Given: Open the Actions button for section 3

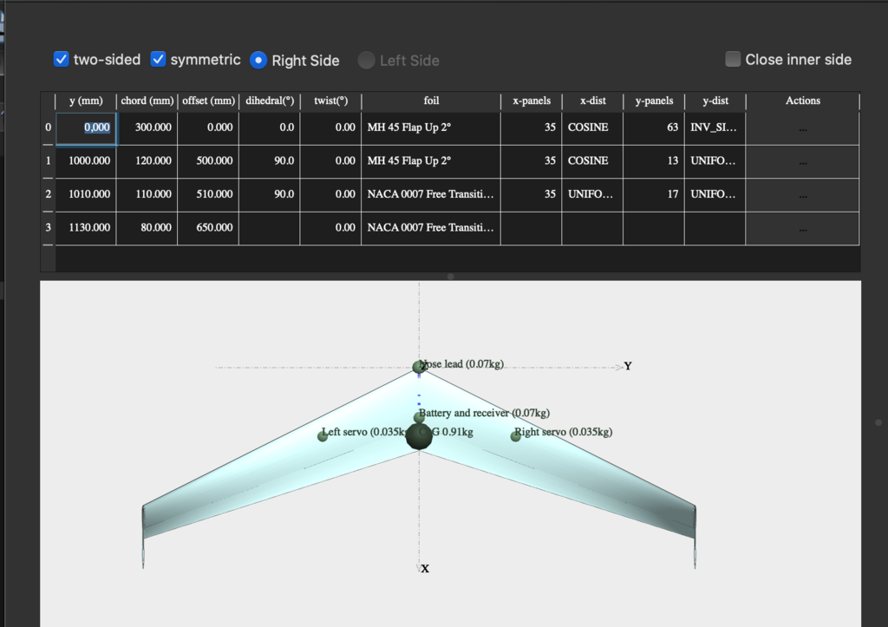Looking at the screenshot, I should pos(802,228).
